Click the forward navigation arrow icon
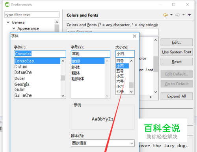The width and height of the screenshot is (197, 152). coord(177,15)
